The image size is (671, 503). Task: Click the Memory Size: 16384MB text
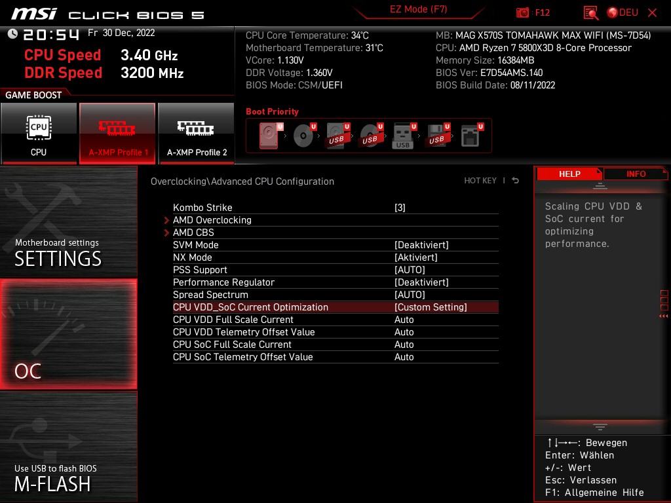(485, 60)
